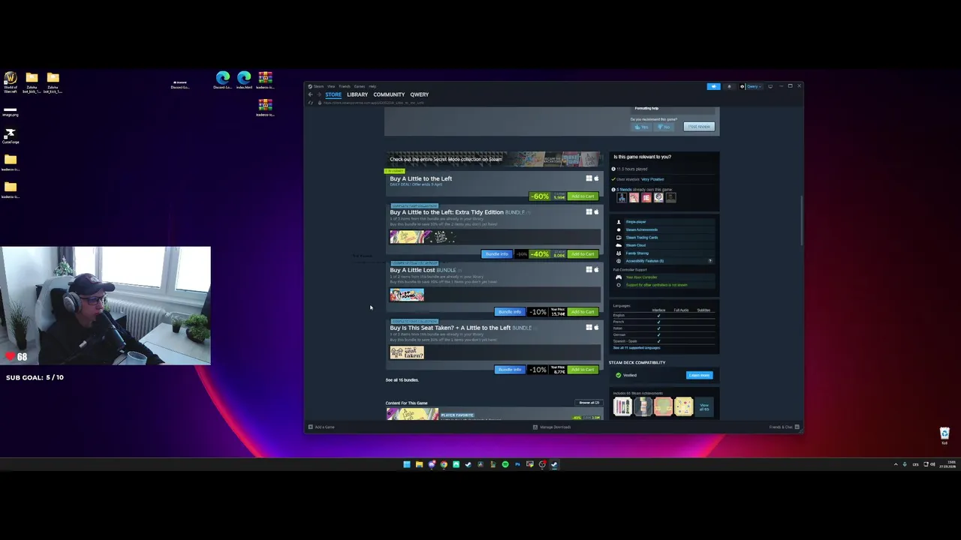Image resolution: width=961 pixels, height=540 pixels.
Task: Open Manage Downloads in the bottom bar
Action: point(552,427)
